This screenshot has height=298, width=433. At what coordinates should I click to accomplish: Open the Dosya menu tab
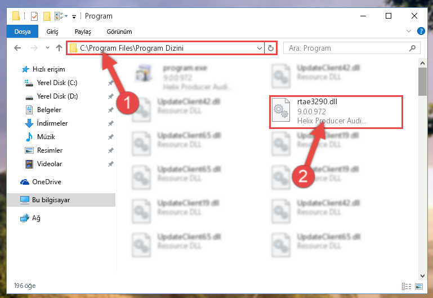(23, 32)
